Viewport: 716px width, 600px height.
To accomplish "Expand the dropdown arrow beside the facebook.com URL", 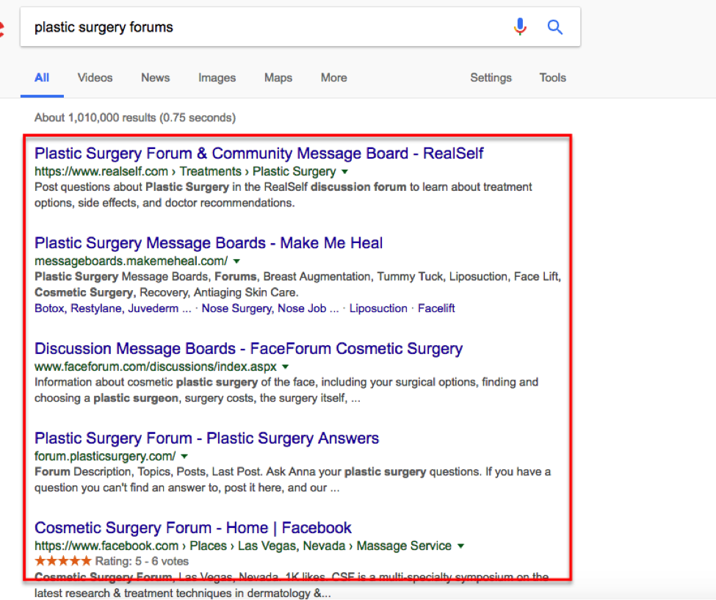I will [x=460, y=546].
